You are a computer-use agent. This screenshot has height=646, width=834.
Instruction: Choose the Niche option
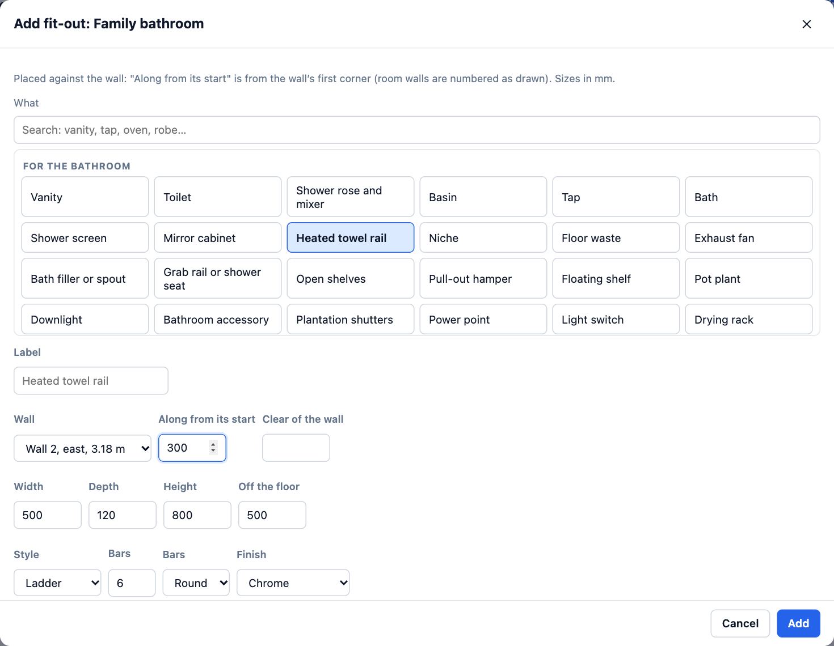(x=483, y=237)
